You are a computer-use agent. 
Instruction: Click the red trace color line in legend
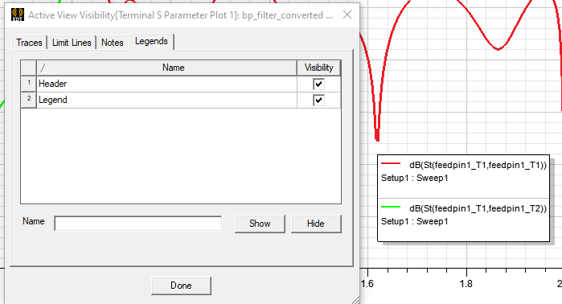click(x=391, y=163)
